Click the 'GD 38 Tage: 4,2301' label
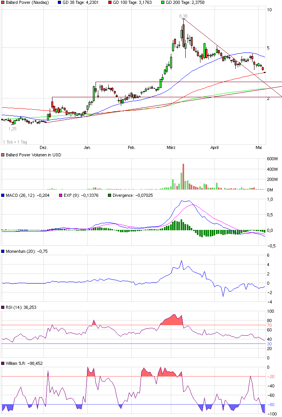 coord(80,2)
